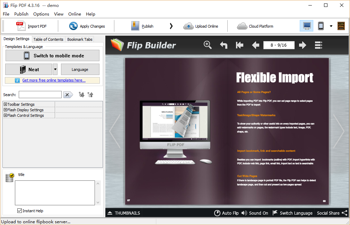350x225 pixels.
Task: Switch to Design Settings tab
Action: [x=16, y=39]
